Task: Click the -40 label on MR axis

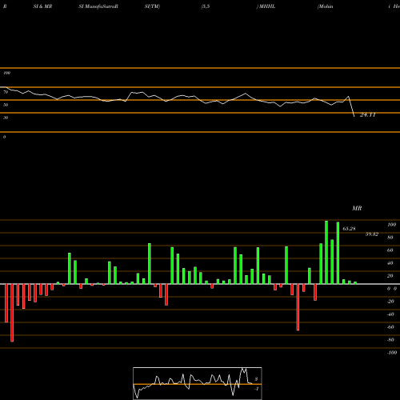Action: pyautogui.click(x=390, y=314)
